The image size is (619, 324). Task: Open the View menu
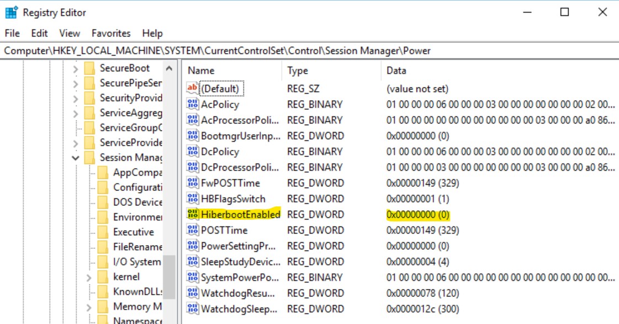click(x=70, y=33)
